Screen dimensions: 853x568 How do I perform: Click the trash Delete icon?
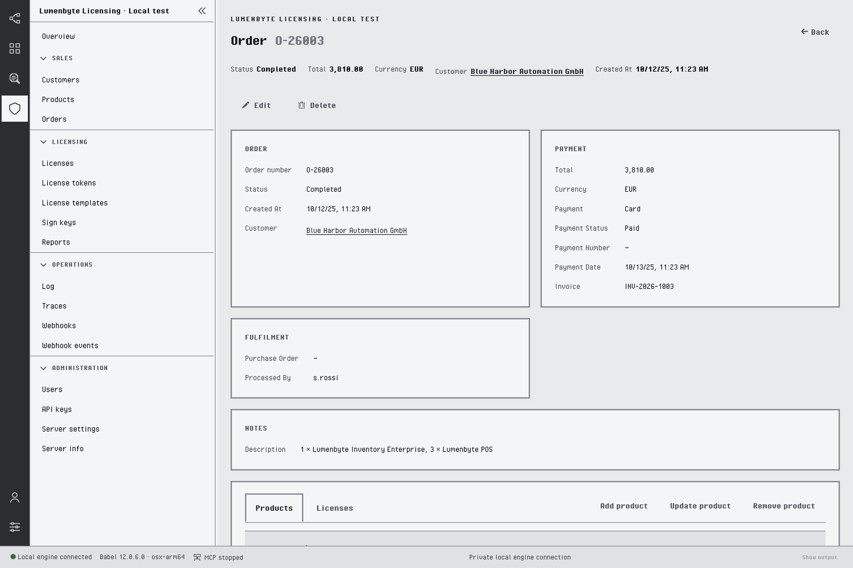click(x=301, y=105)
